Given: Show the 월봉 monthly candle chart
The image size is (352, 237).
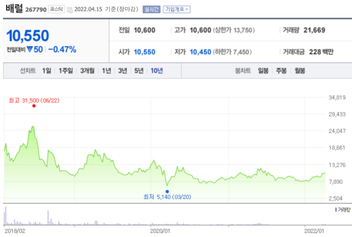Looking at the screenshot, I should [x=300, y=71].
